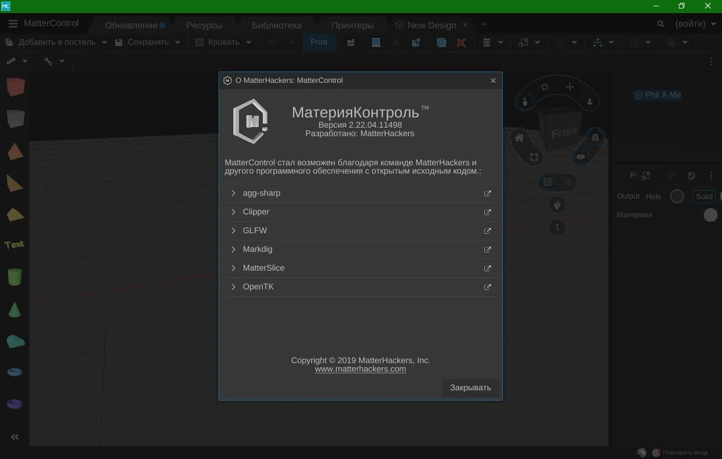Screen dimensions: 722x459
Task: Add a new tab with plus icon
Action: click(x=484, y=24)
